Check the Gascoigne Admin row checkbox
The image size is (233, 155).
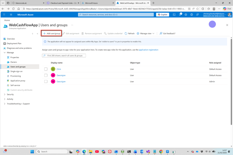(x=46, y=81)
